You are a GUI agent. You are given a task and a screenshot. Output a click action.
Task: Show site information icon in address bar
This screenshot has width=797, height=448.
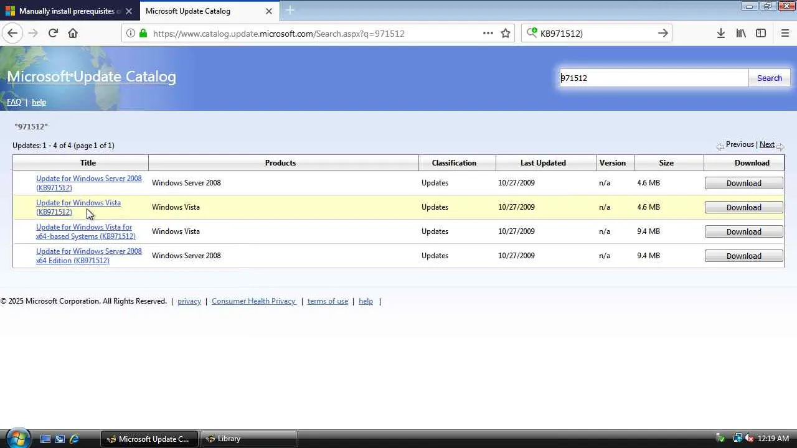pos(131,33)
